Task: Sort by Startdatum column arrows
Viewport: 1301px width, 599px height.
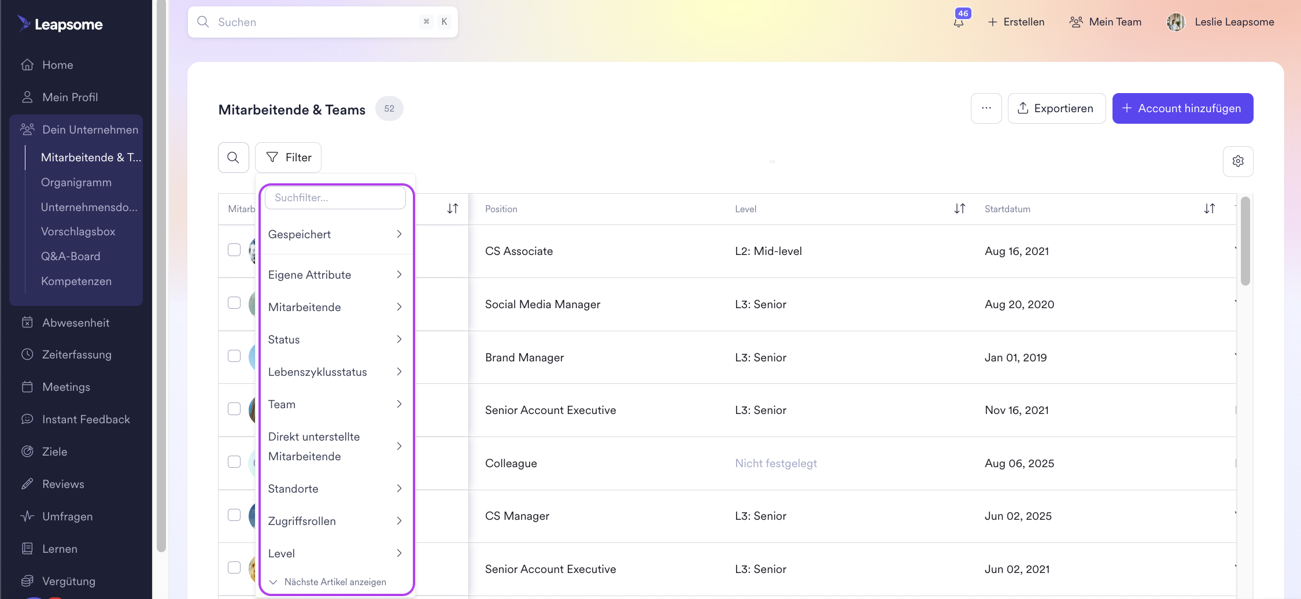Action: [1209, 209]
